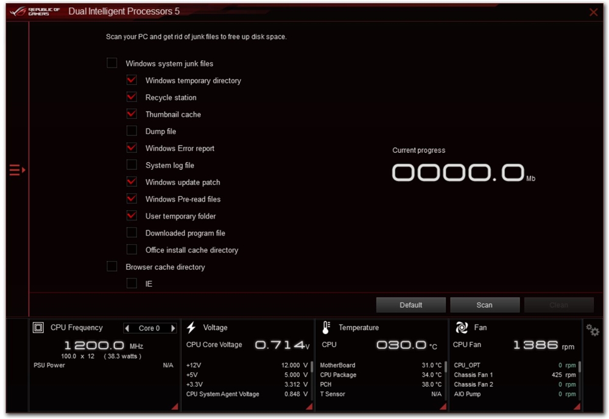Uncheck Windows update patch
The image size is (609, 419).
pos(132,181)
